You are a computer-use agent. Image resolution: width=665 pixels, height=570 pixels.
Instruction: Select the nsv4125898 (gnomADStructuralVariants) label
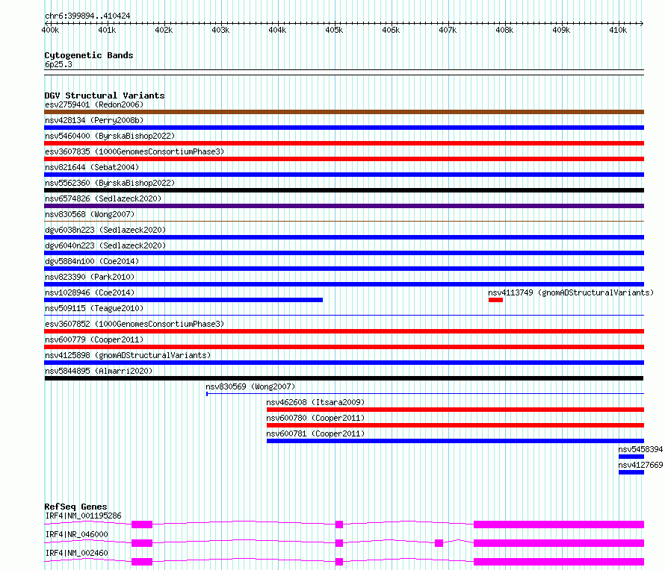pyautogui.click(x=128, y=355)
